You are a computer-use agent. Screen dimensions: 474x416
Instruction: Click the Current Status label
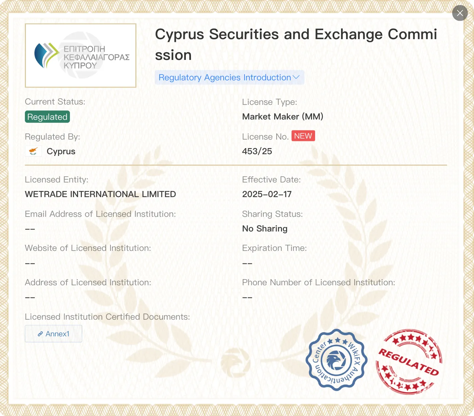click(55, 101)
